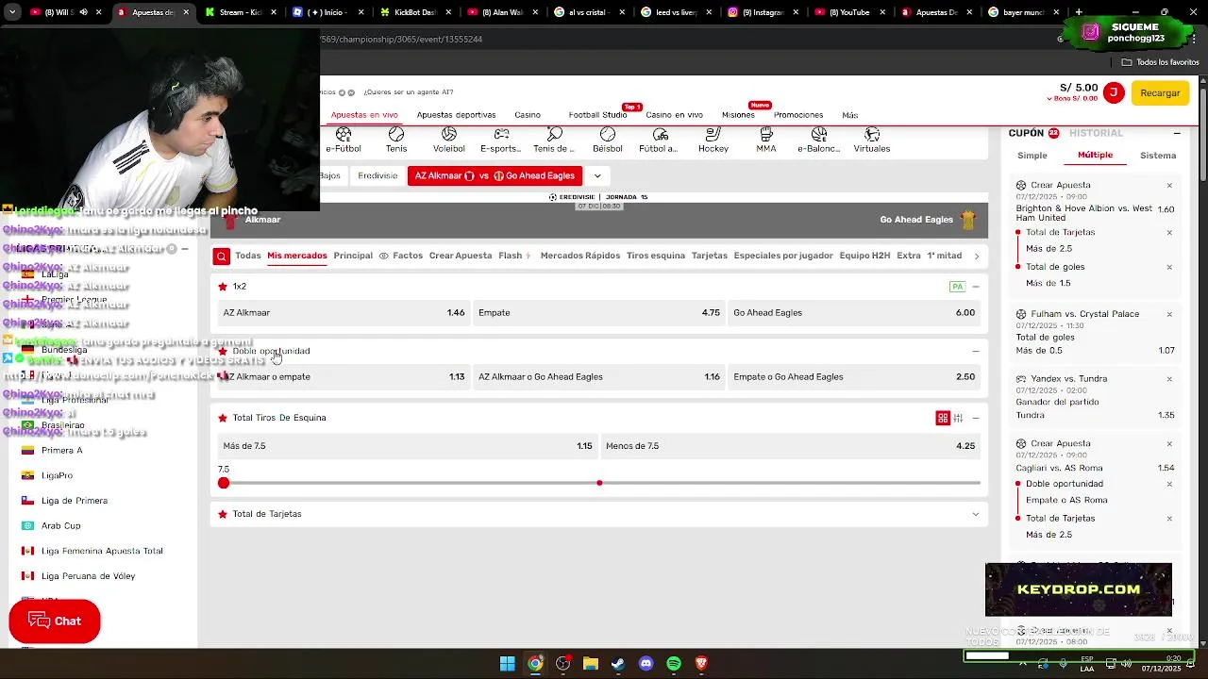
Task: Unfavorite the Doble oportunidad market star
Action: pos(223,351)
